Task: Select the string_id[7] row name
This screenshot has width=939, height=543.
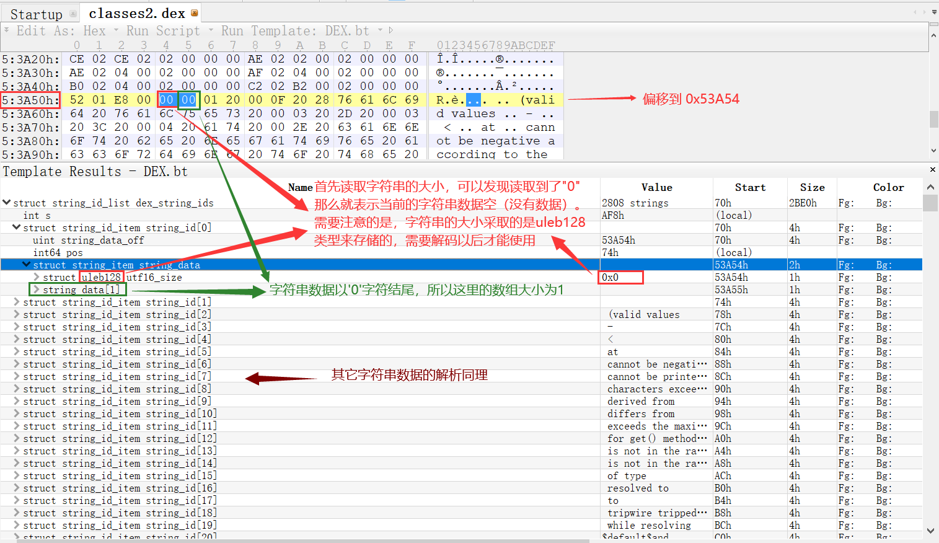Action: [x=117, y=376]
